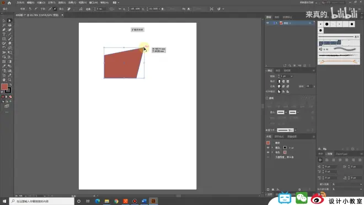The image size is (364, 205).
Task: Open end arrowhead dropdown
Action: pyautogui.click(x=298, y=112)
